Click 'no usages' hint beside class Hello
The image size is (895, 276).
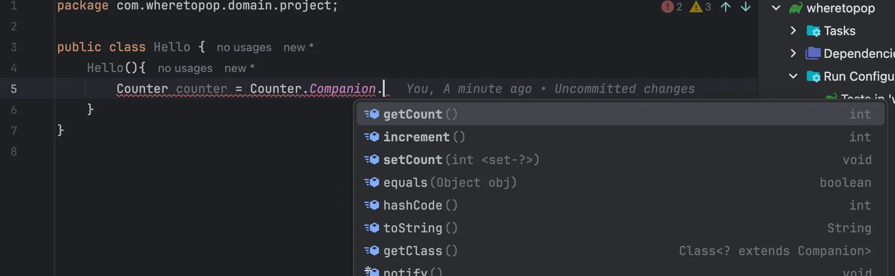coord(244,47)
